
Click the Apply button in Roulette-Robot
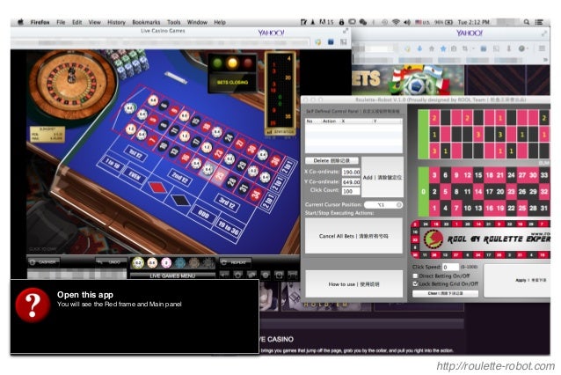517,281
